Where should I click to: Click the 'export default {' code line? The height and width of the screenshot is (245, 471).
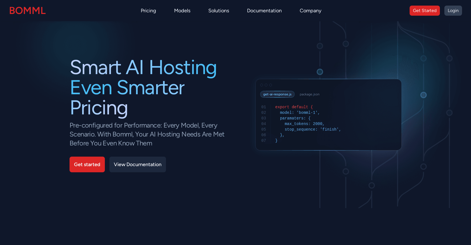[294, 107]
